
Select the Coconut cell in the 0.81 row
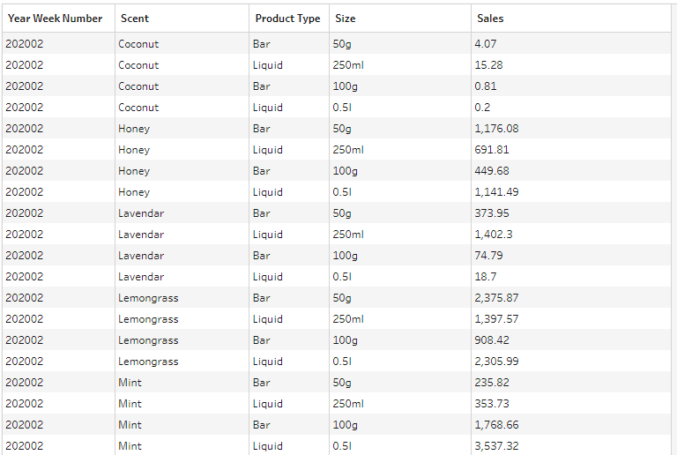(138, 86)
